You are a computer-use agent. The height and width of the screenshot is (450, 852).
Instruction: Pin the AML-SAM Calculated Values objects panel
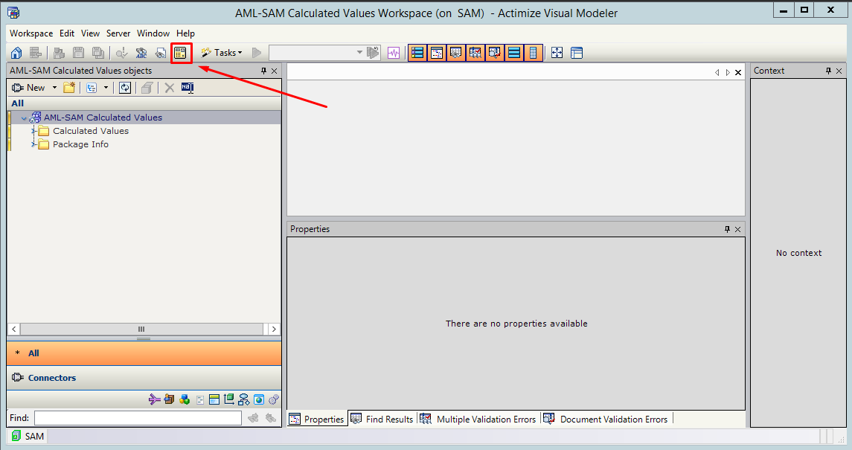point(264,71)
